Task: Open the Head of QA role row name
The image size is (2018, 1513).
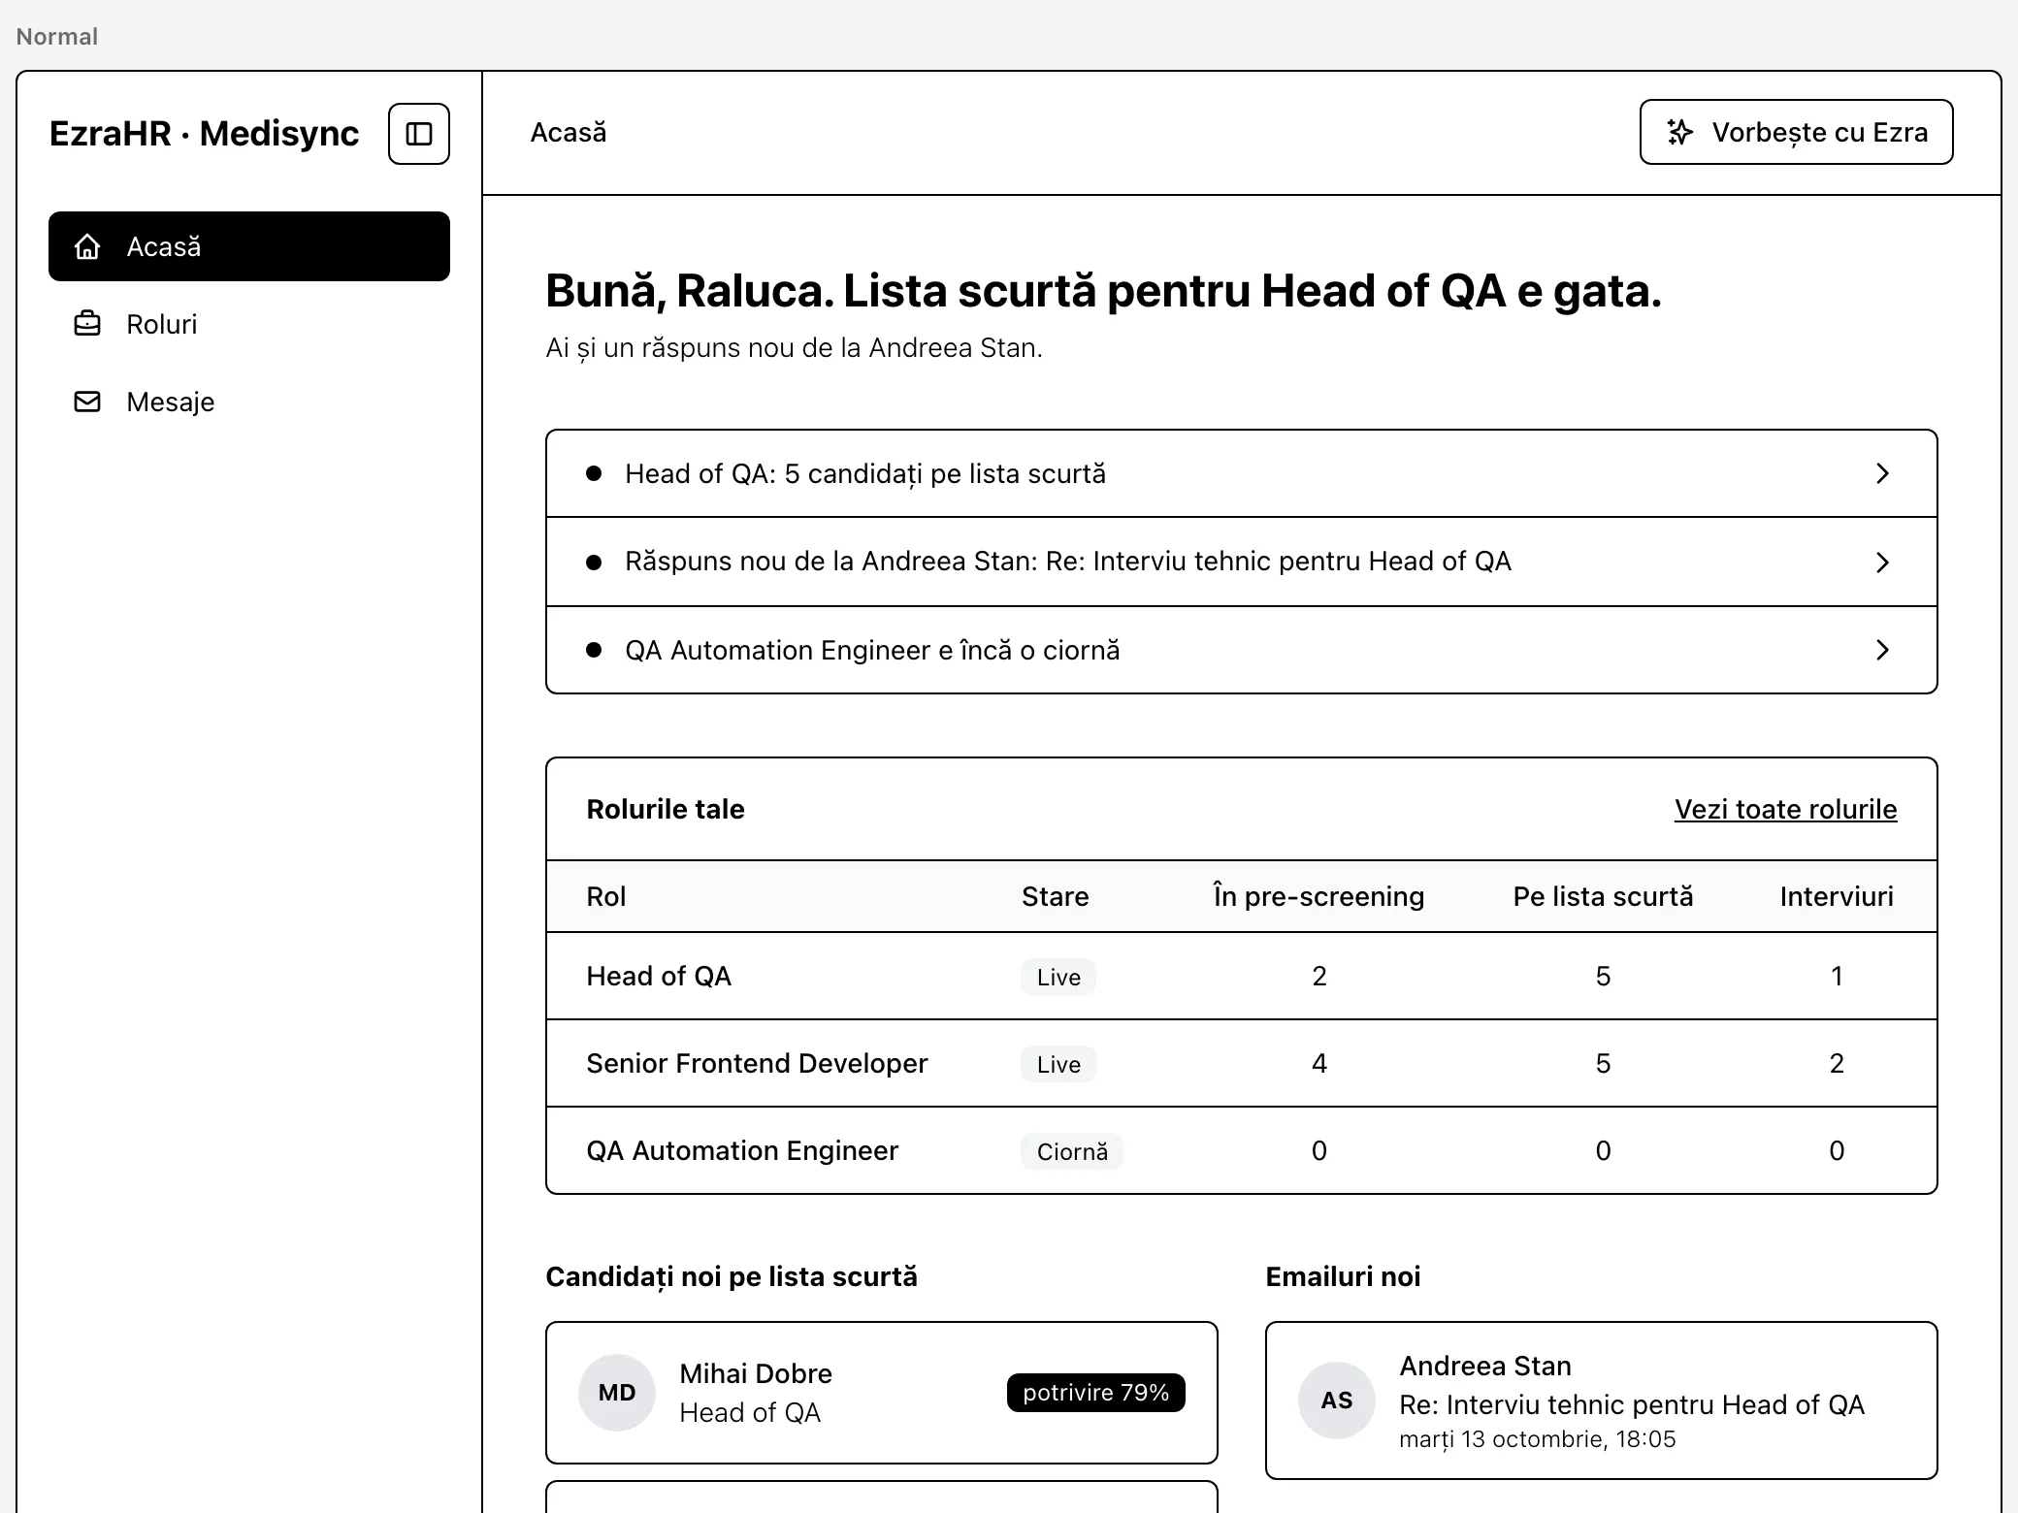Action: pos(659,976)
